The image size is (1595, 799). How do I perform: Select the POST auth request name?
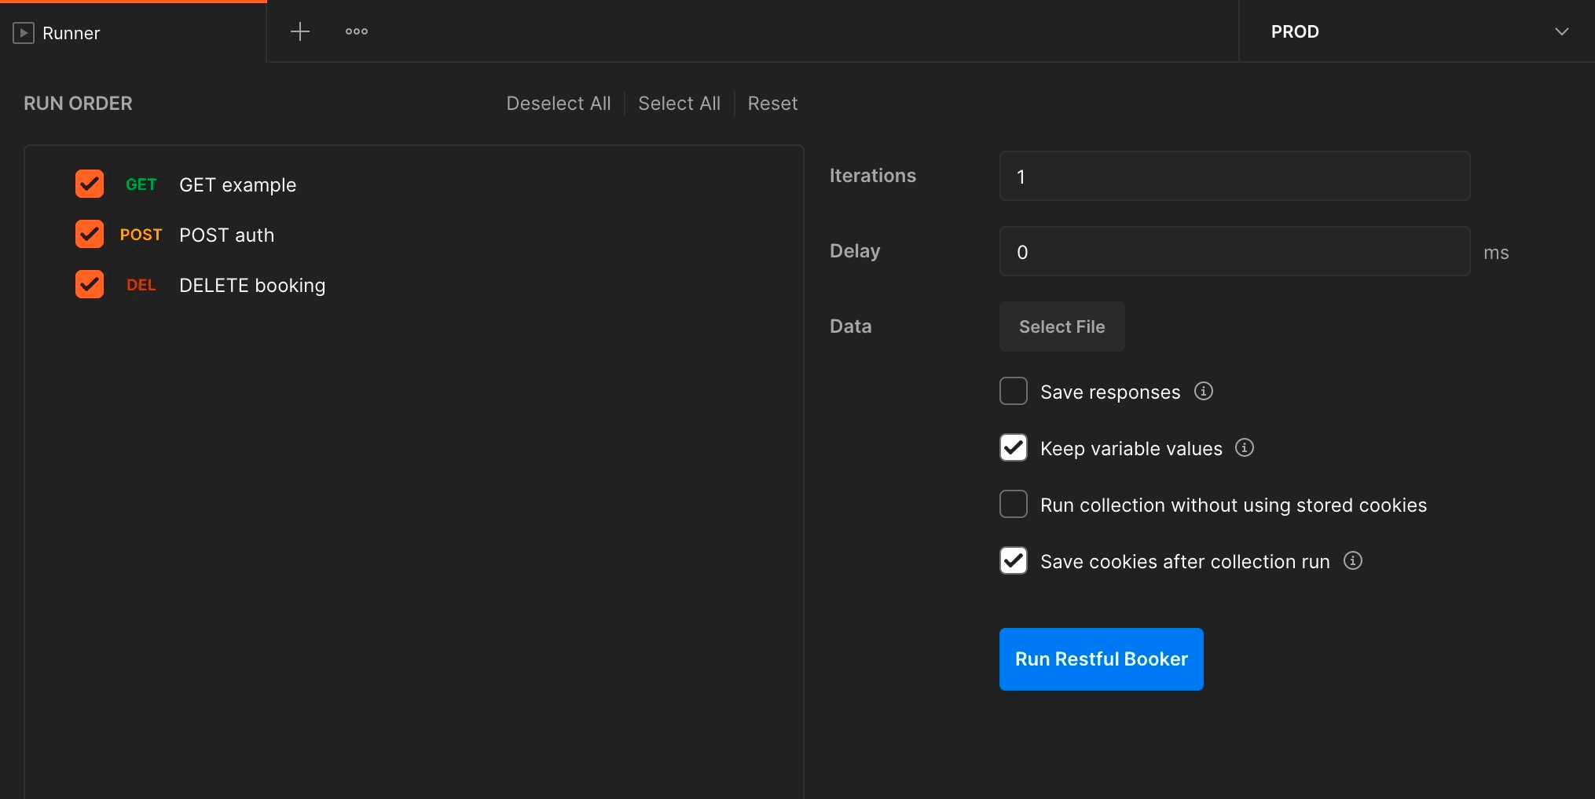pyautogui.click(x=227, y=235)
